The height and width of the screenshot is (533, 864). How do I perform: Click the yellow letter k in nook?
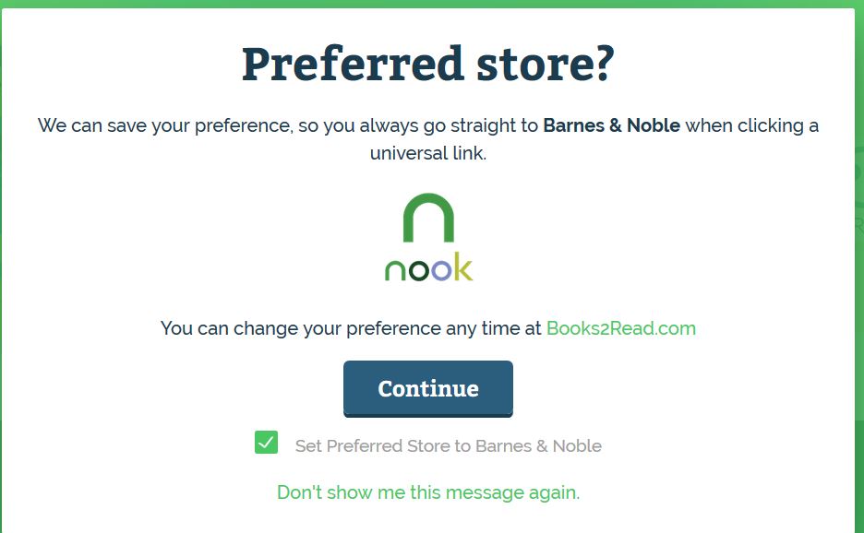pos(462,266)
